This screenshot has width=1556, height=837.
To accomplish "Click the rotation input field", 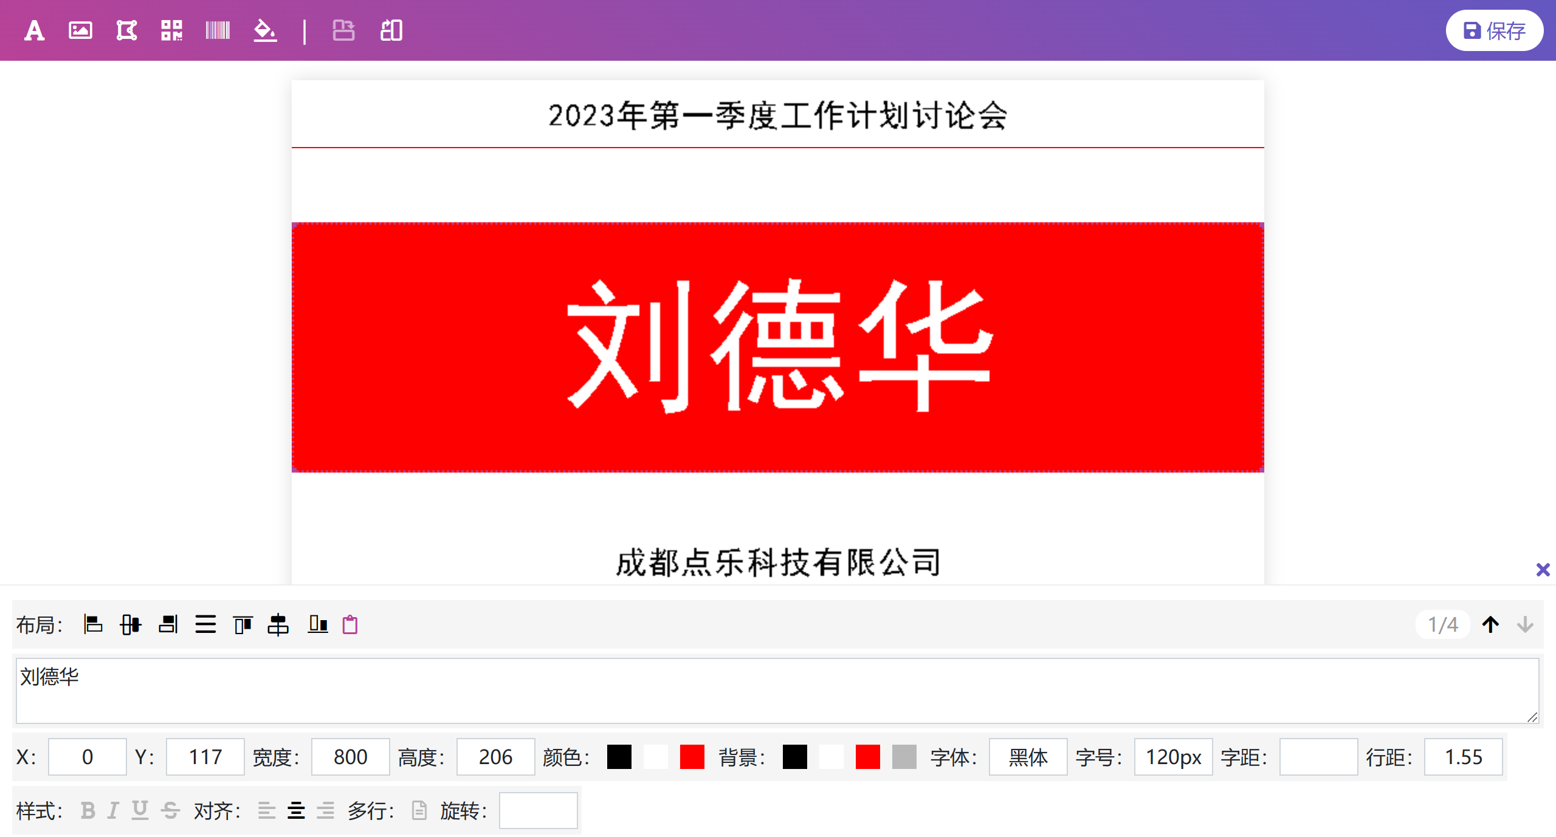I will pos(538,810).
